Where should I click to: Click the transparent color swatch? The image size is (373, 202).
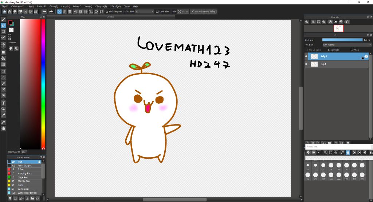(x=11, y=30)
